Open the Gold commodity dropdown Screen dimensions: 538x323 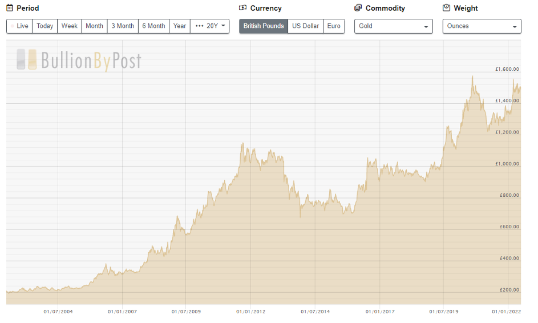coord(394,26)
